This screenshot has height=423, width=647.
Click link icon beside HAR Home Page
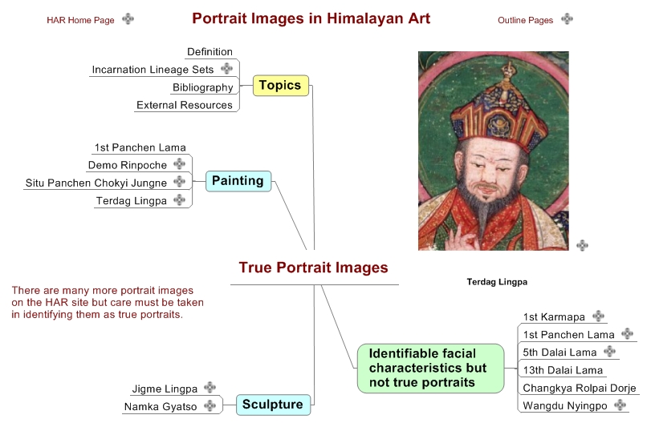point(128,19)
